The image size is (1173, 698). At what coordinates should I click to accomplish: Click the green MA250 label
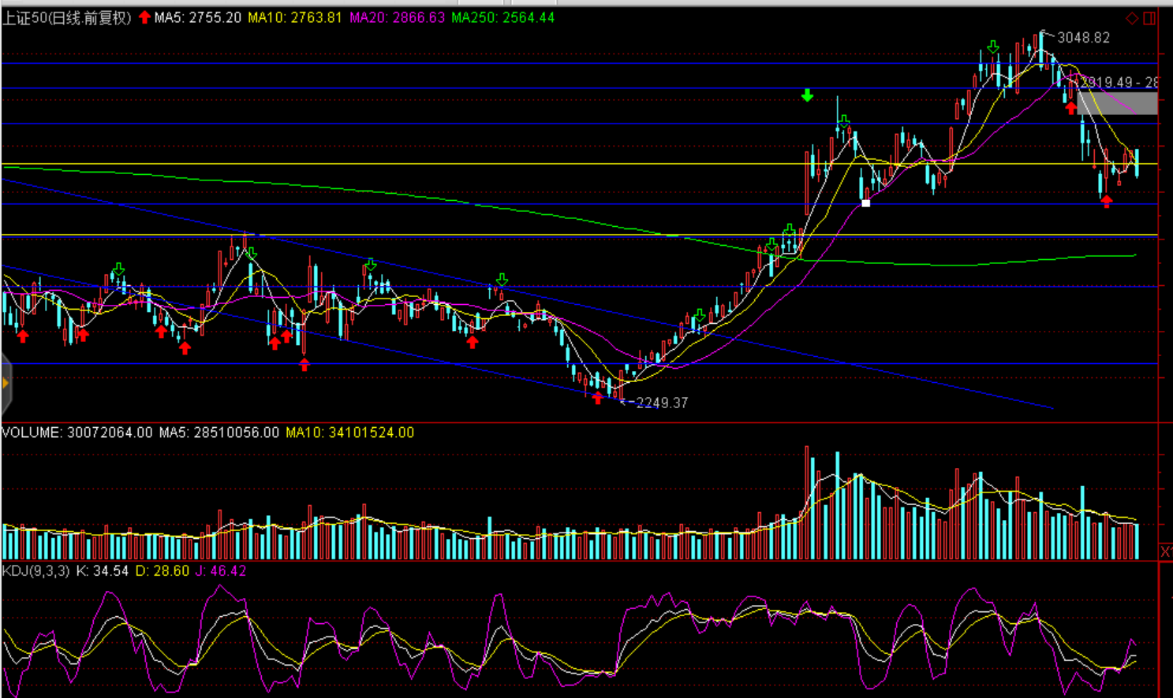502,17
